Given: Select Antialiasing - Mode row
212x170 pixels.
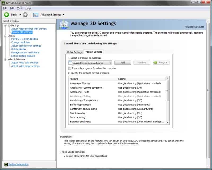Looking at the screenshot, I should [x=117, y=92].
